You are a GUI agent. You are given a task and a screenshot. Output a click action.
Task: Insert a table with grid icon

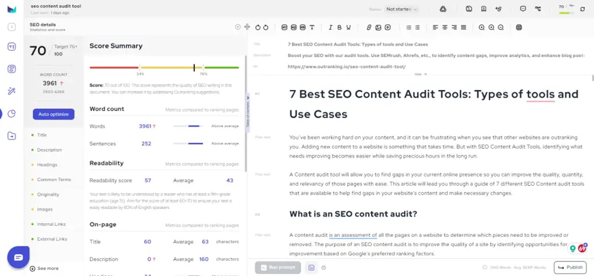[519, 27]
